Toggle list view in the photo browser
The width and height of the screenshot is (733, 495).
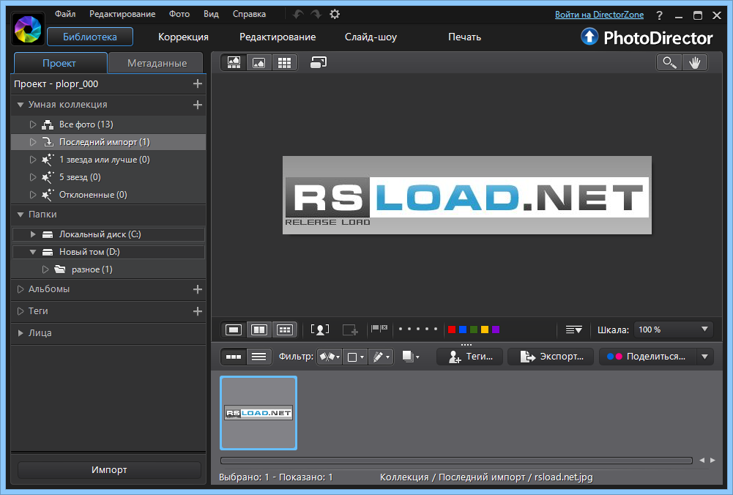257,357
